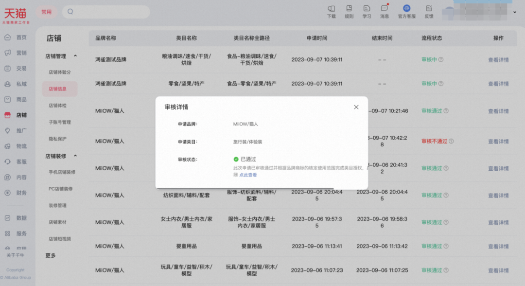
Task: Click help icon beside 审核不通过 status
Action: [x=451, y=142]
